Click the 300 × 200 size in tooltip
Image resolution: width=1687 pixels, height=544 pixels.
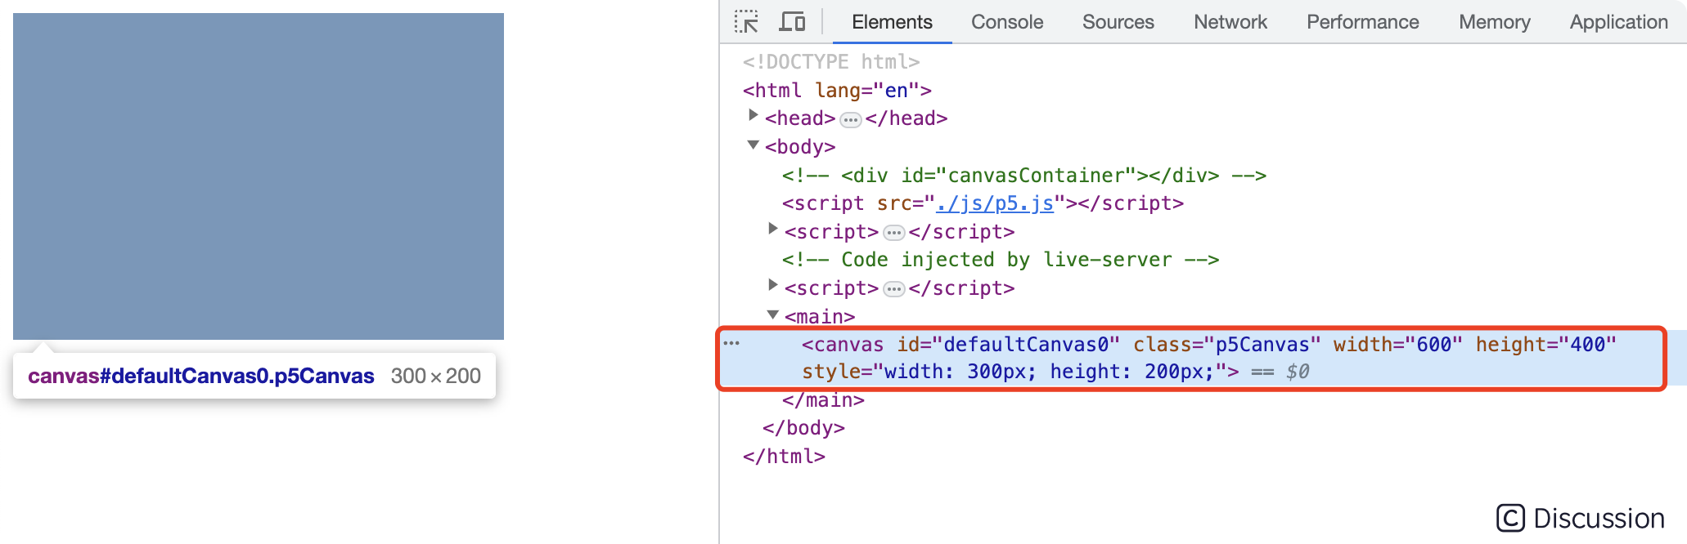point(436,376)
